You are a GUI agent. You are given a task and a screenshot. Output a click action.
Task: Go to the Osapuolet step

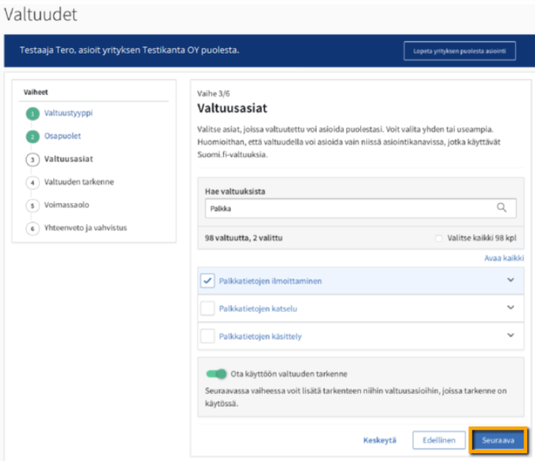coord(63,136)
